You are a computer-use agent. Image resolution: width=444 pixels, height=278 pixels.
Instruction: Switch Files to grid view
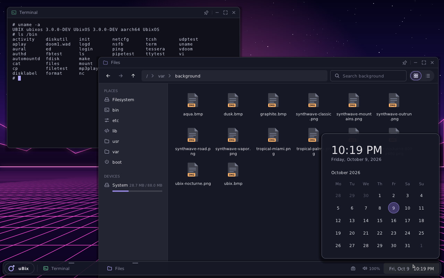tap(416, 76)
